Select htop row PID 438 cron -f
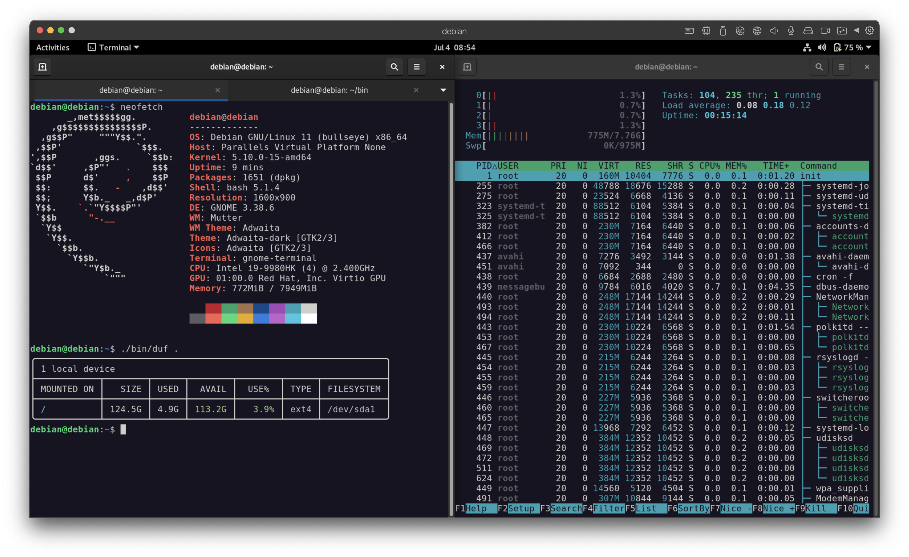 coord(662,276)
